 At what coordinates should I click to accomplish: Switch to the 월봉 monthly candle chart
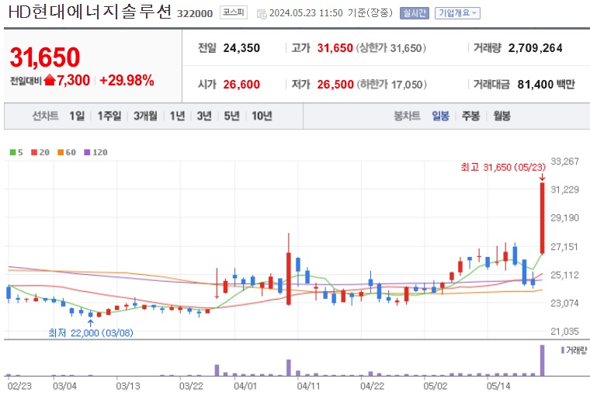click(501, 116)
